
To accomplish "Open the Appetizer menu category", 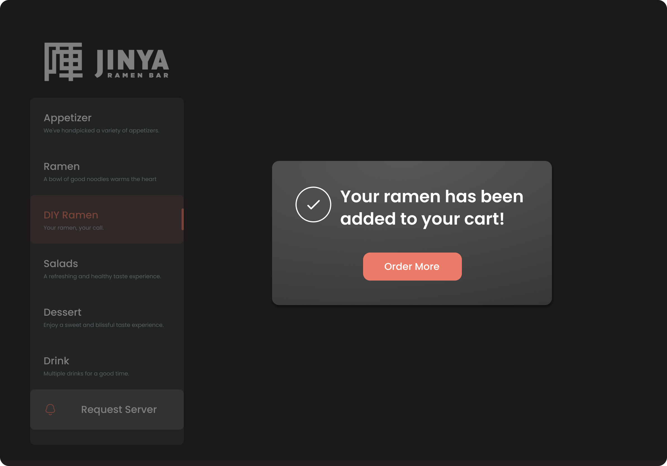I will pos(107,122).
